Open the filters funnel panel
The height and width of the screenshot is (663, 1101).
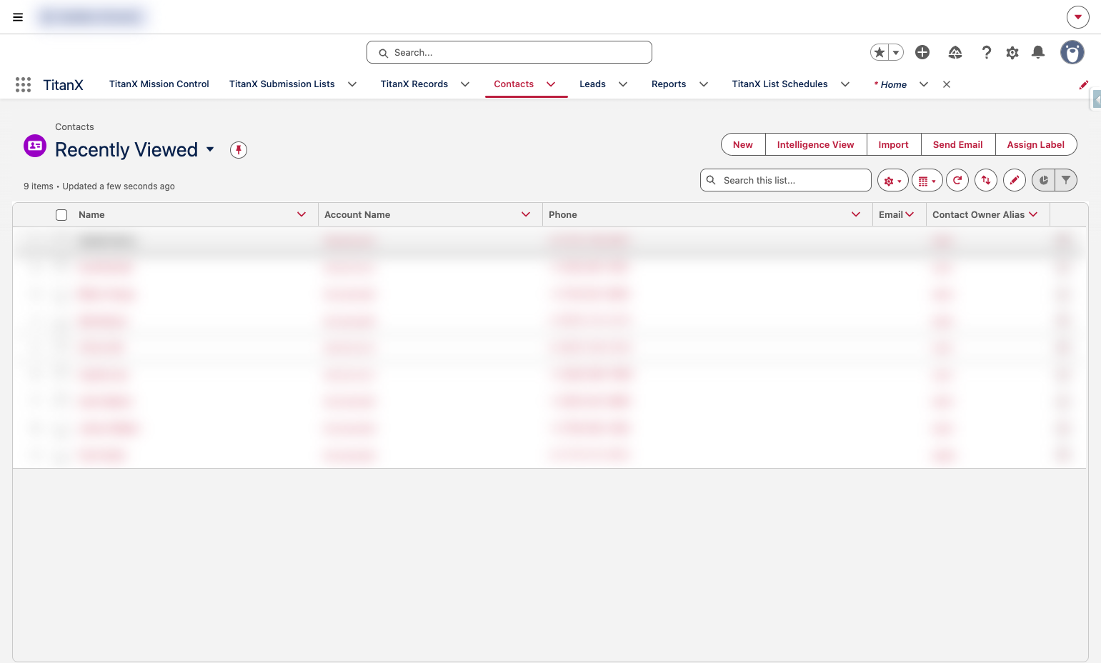click(x=1066, y=181)
